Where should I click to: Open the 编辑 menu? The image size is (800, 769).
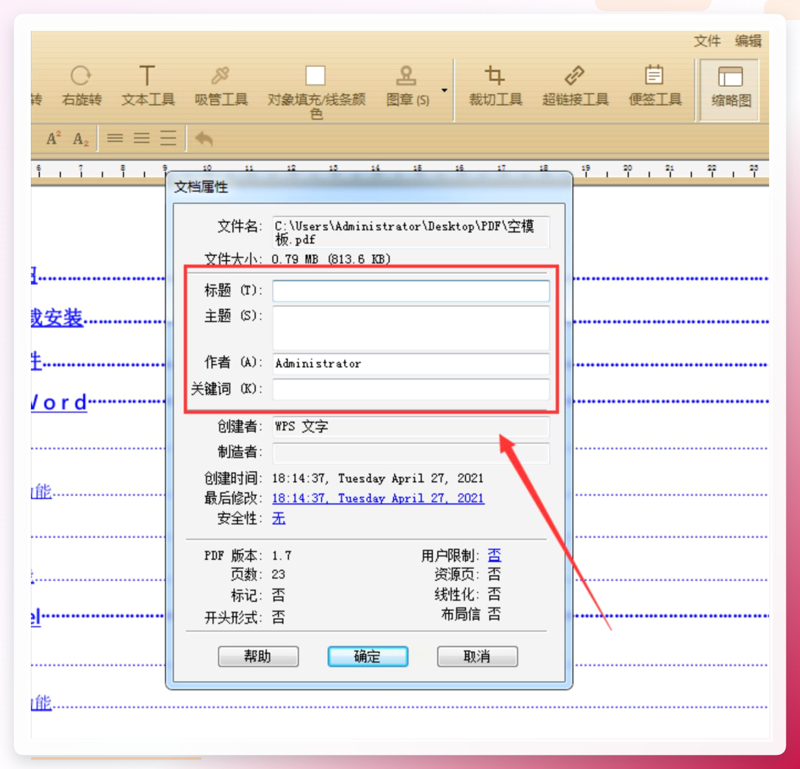pyautogui.click(x=748, y=41)
